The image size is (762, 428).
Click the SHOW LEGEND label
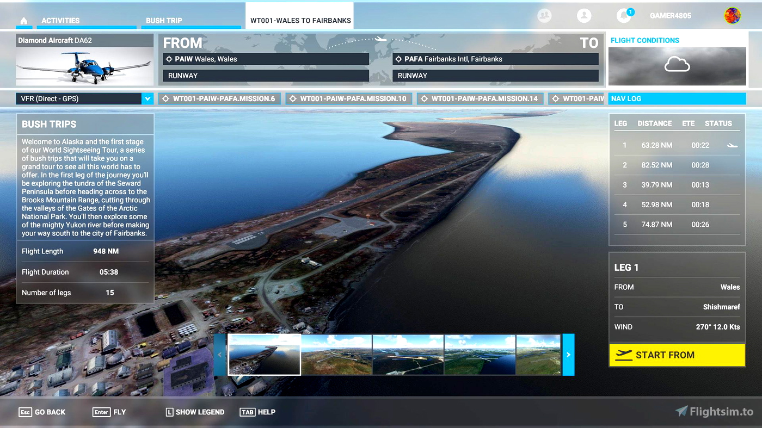tap(200, 412)
